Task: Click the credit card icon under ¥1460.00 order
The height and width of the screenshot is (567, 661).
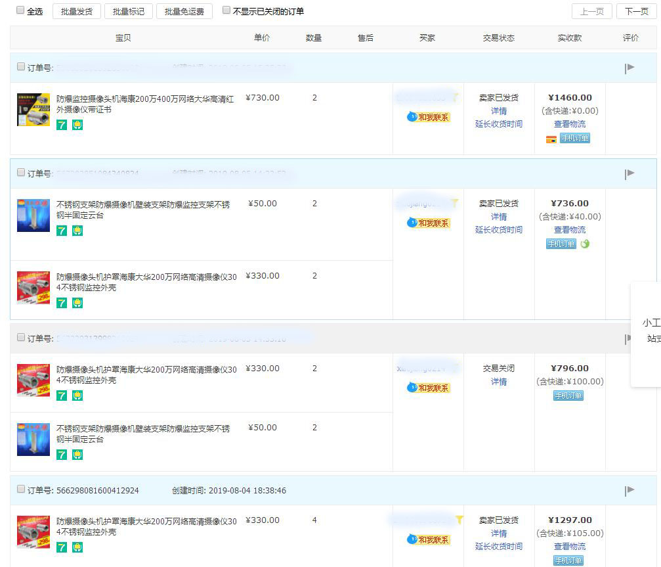Action: pyautogui.click(x=551, y=139)
